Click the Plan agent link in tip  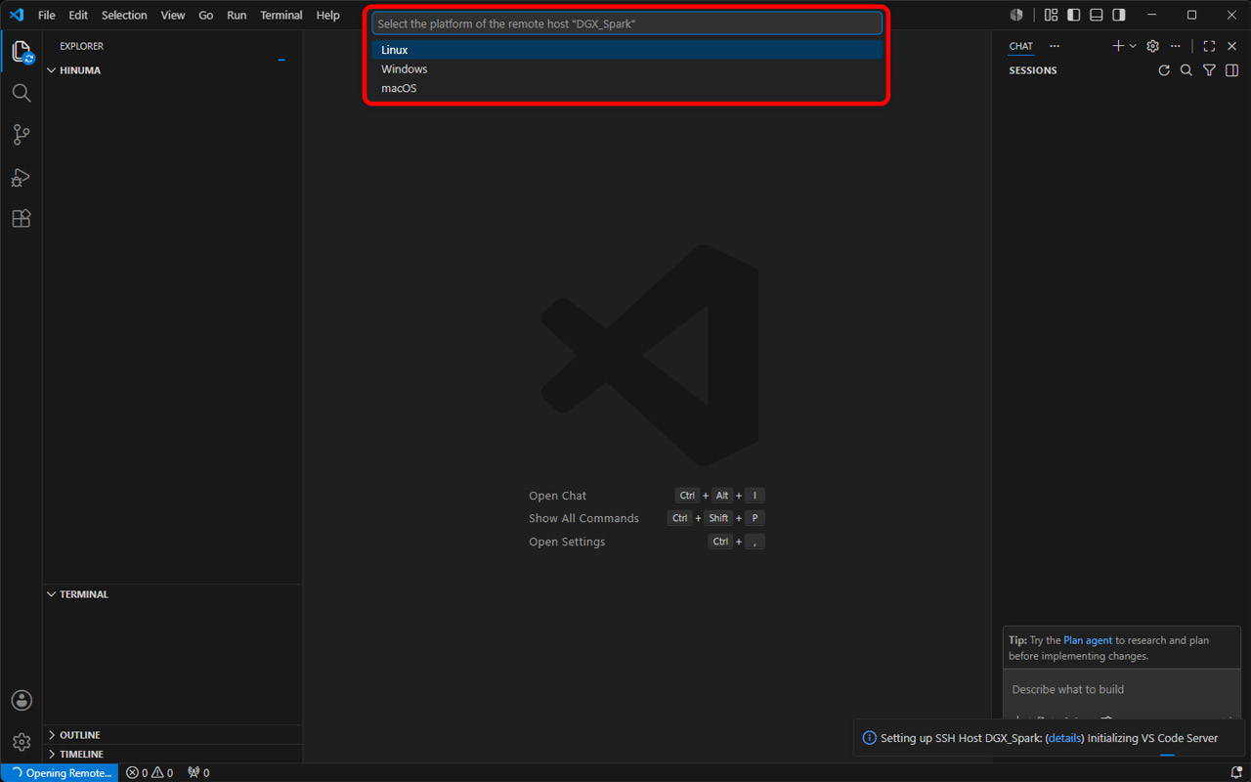(x=1088, y=640)
